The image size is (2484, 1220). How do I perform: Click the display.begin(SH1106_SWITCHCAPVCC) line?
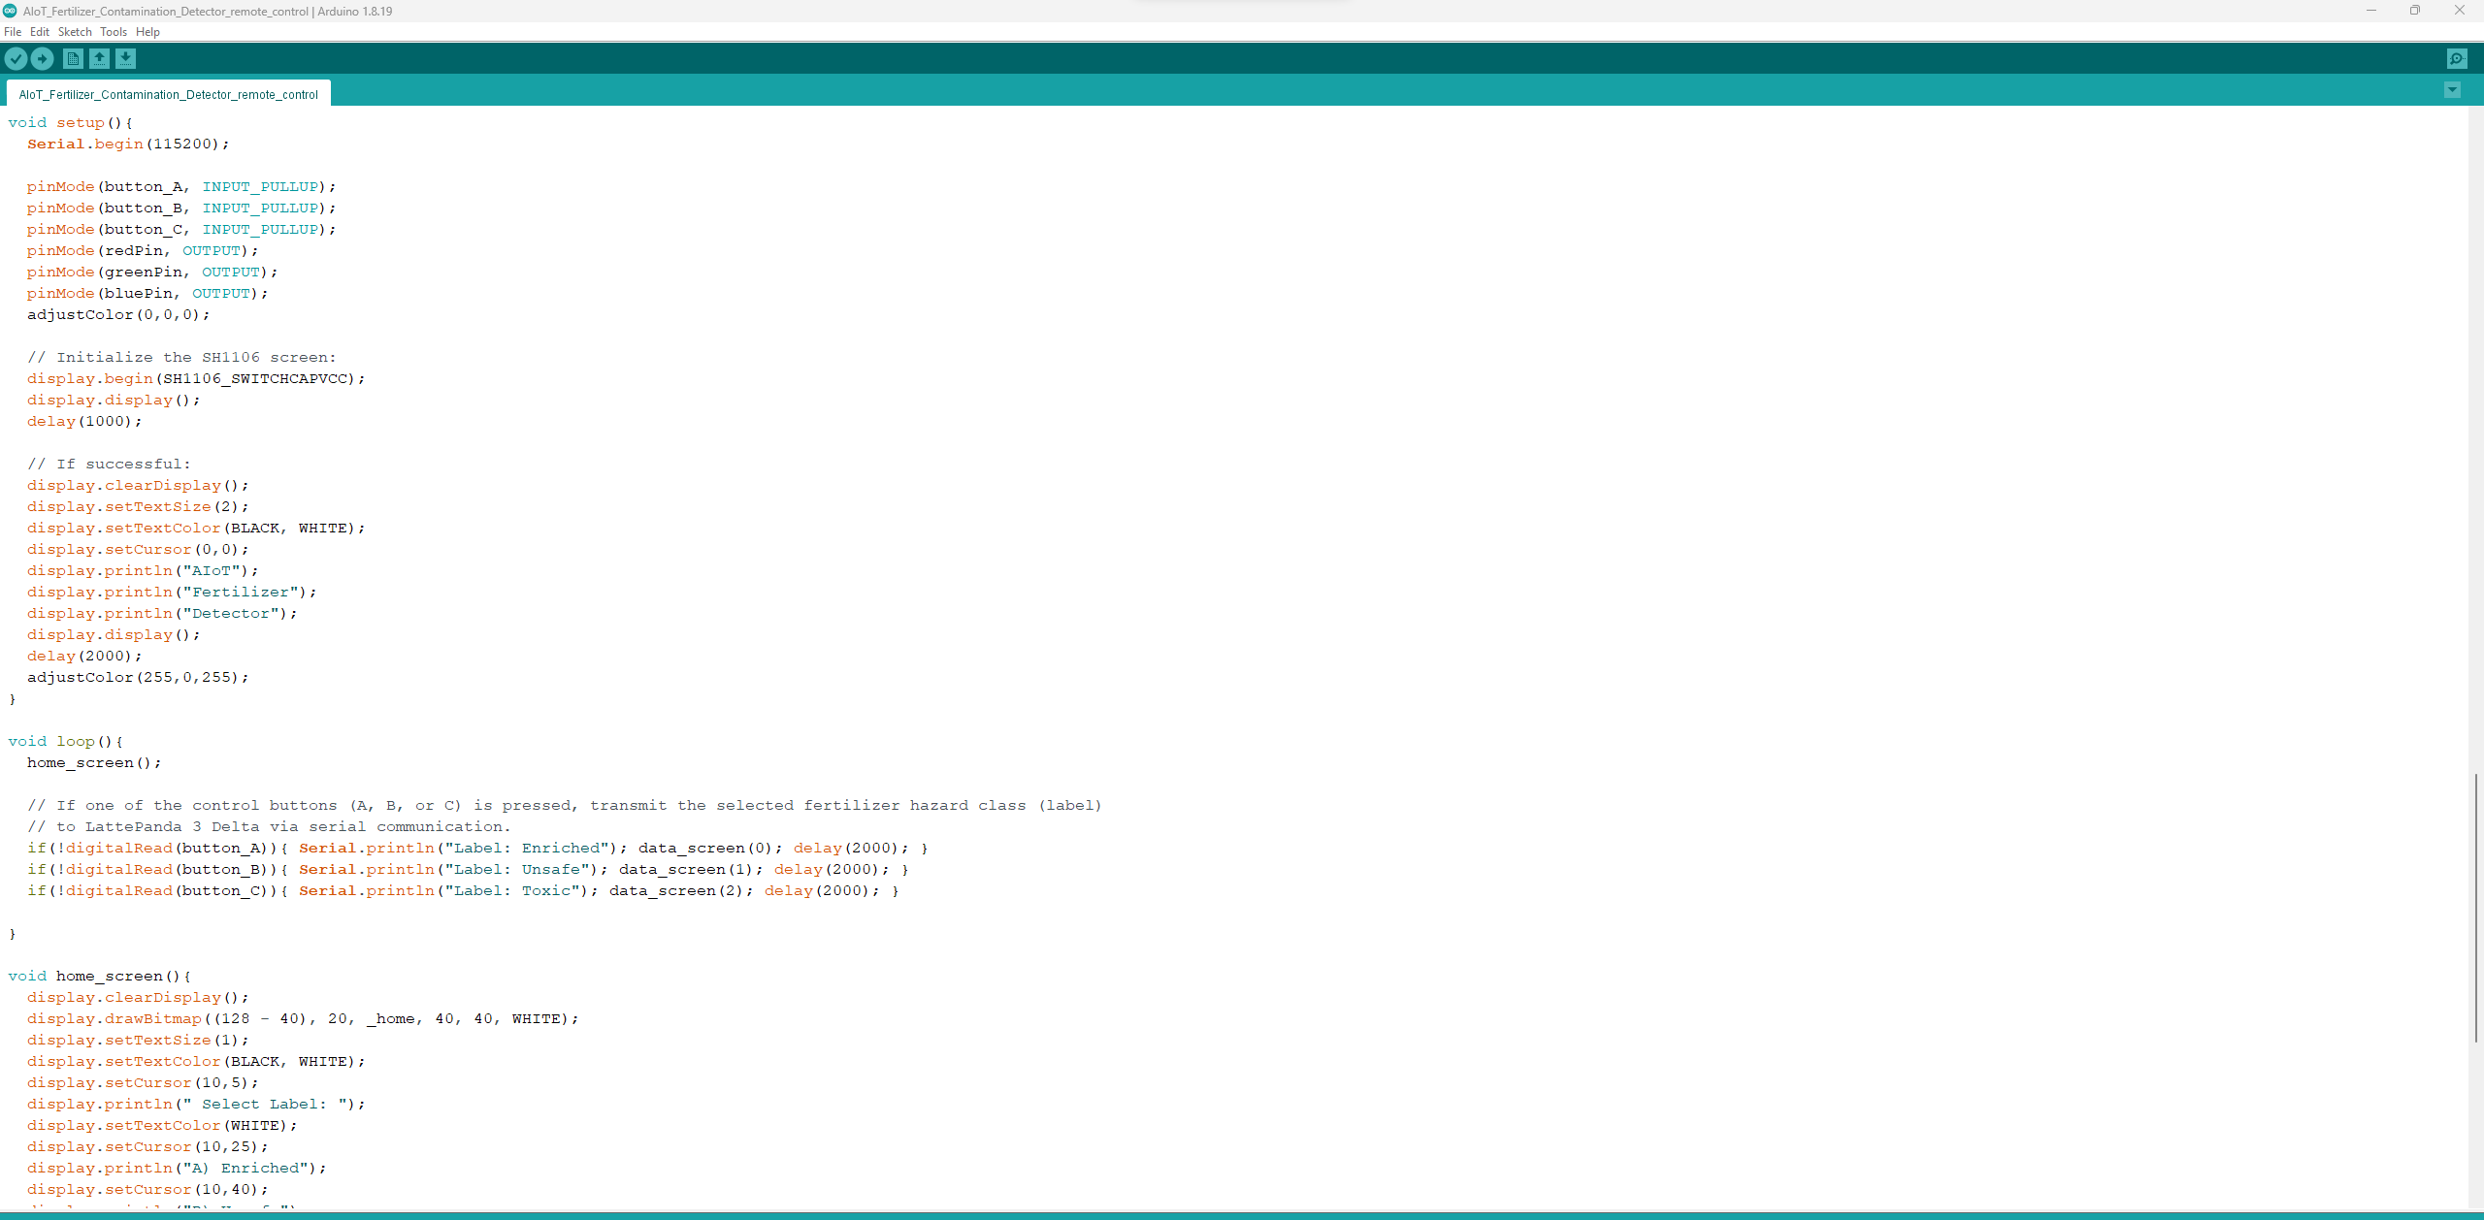pyautogui.click(x=194, y=378)
